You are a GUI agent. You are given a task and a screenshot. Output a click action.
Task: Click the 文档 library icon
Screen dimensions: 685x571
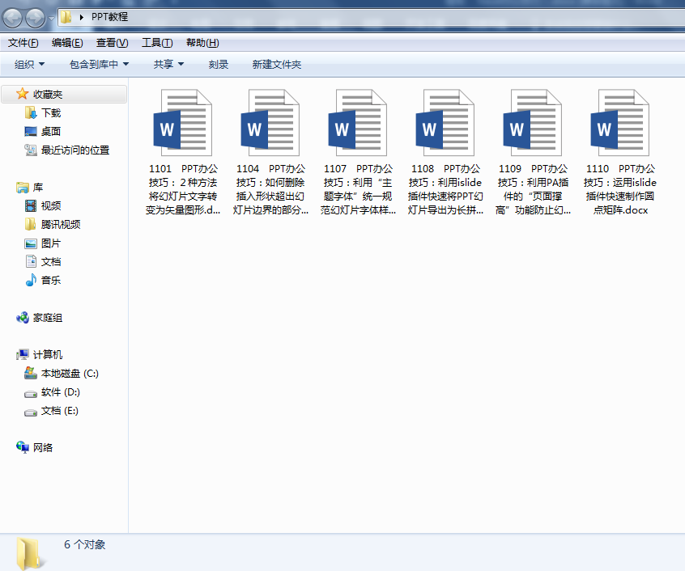[x=31, y=262]
